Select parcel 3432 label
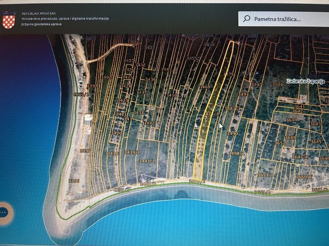The height and width of the screenshot is (246, 329). tap(140, 65)
